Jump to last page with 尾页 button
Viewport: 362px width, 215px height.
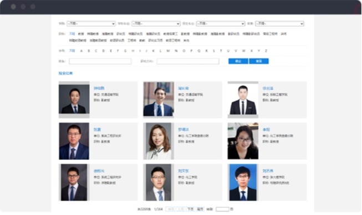pyautogui.click(x=200, y=209)
